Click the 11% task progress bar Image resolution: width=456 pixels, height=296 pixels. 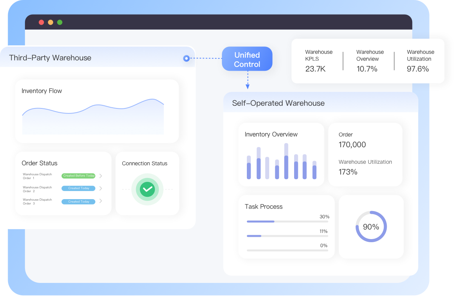(287, 236)
